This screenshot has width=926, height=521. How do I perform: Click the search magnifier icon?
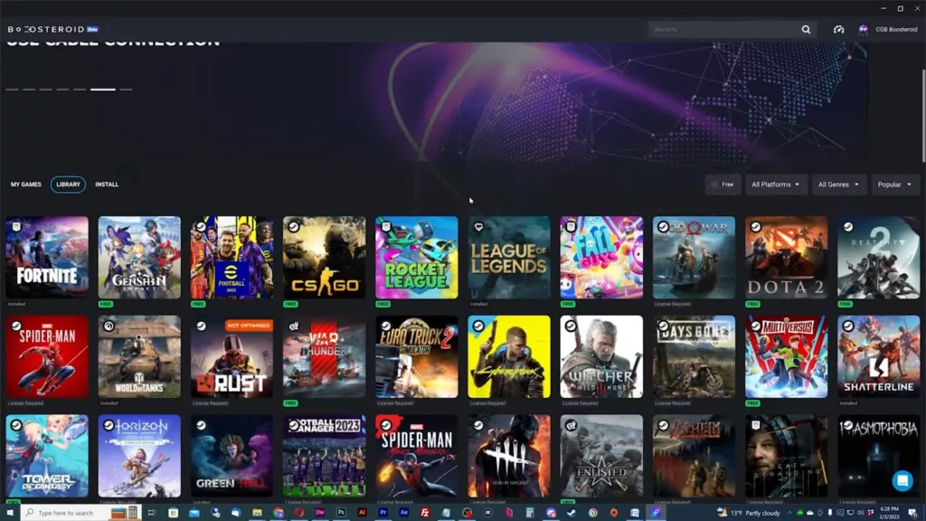click(x=806, y=30)
